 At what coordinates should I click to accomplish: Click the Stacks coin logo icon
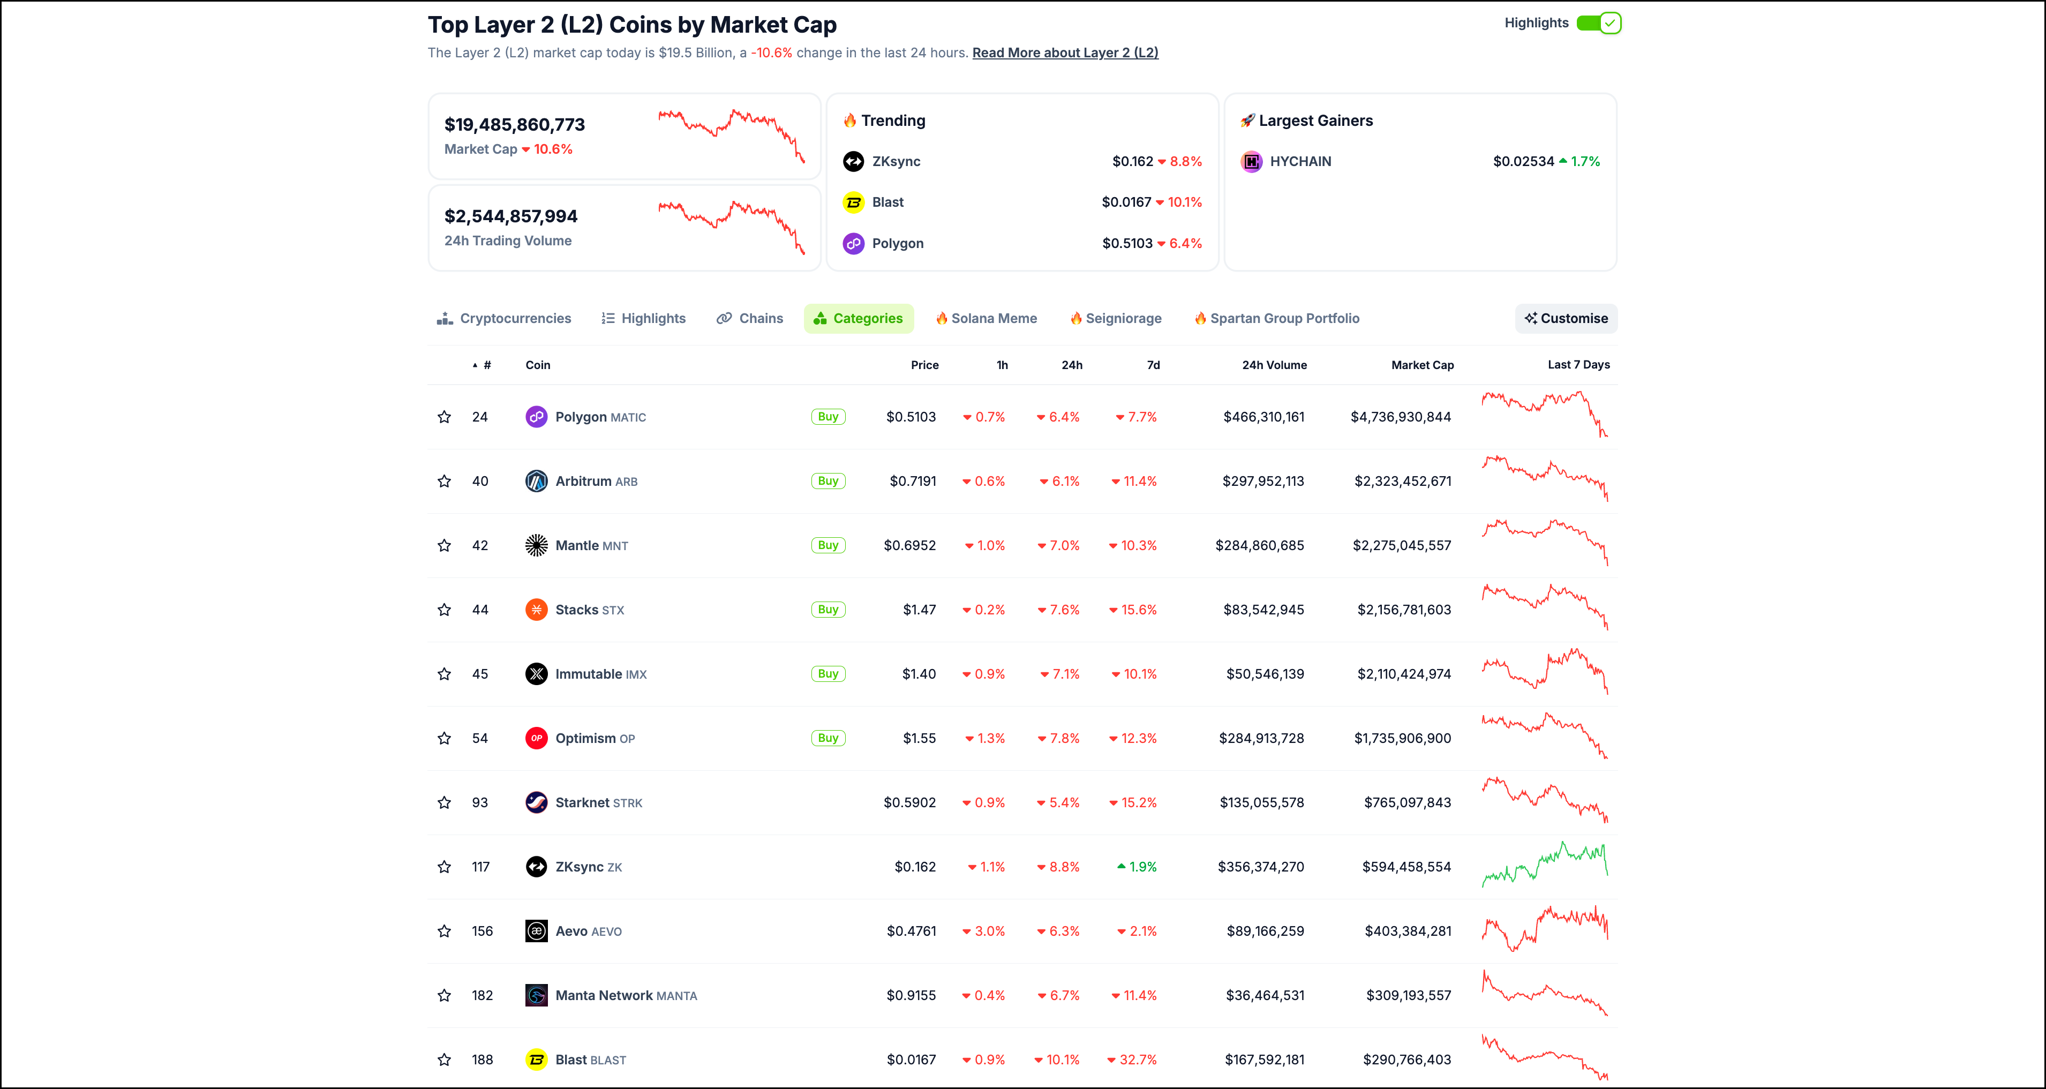point(536,610)
